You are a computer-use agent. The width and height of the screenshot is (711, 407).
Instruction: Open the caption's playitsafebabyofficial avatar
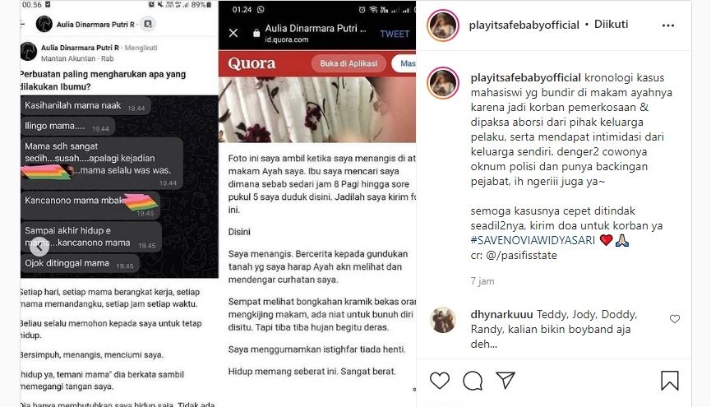pyautogui.click(x=442, y=82)
